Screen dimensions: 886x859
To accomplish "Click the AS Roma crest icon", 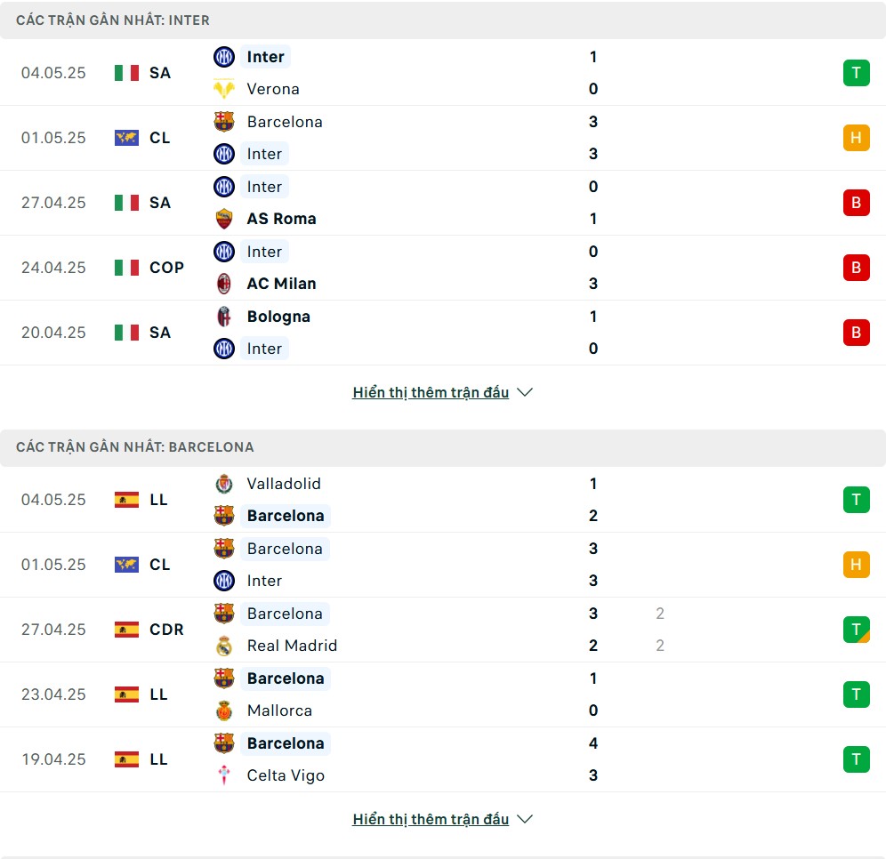I will click(x=224, y=219).
